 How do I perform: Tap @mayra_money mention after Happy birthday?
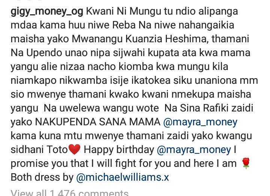(194, 150)
